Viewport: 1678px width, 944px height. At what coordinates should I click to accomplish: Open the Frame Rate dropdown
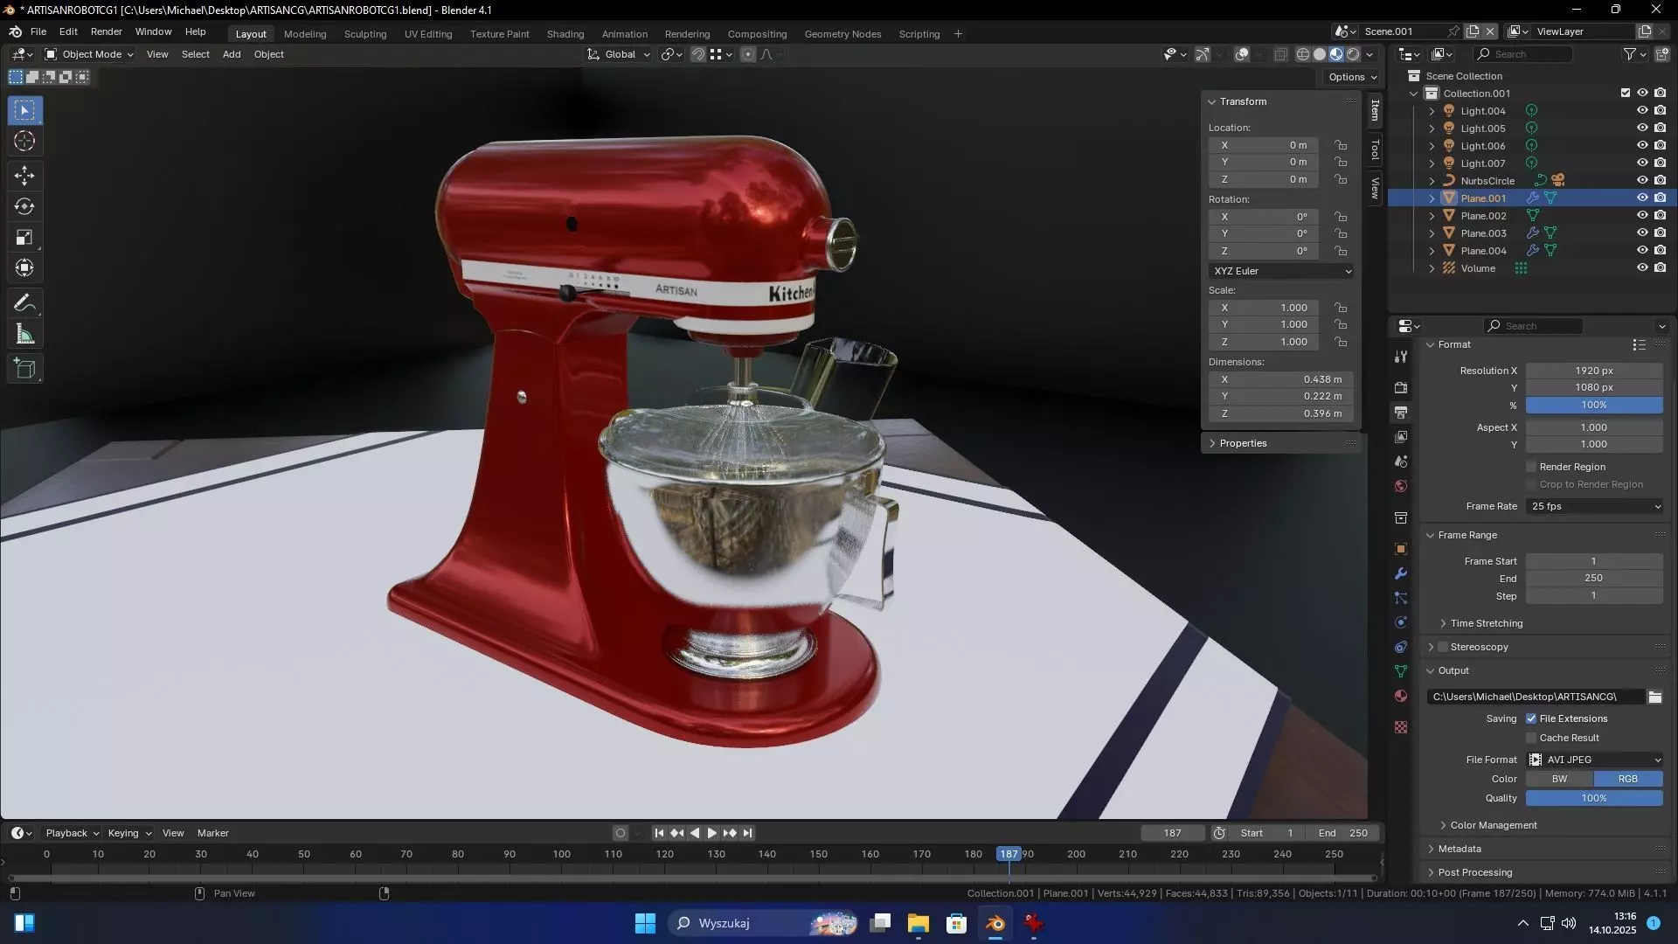[1594, 506]
